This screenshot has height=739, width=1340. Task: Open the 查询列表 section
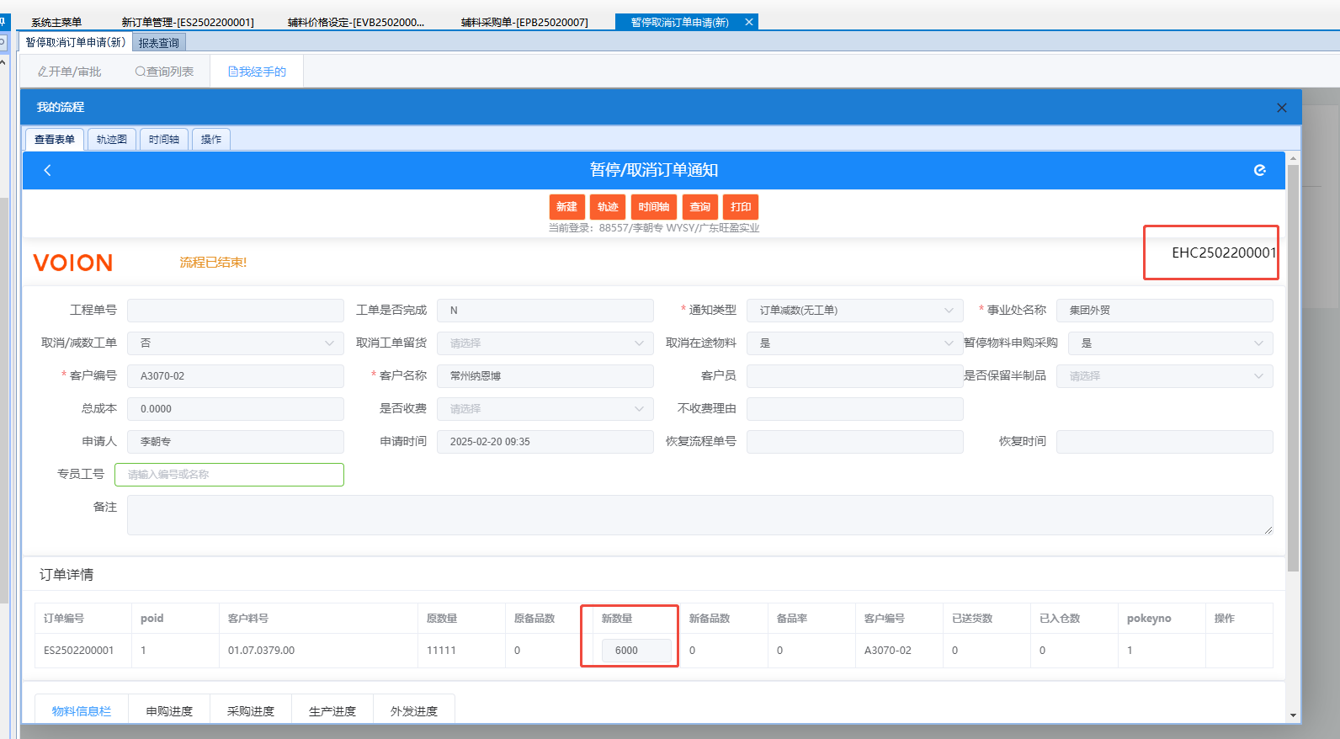[x=164, y=72]
